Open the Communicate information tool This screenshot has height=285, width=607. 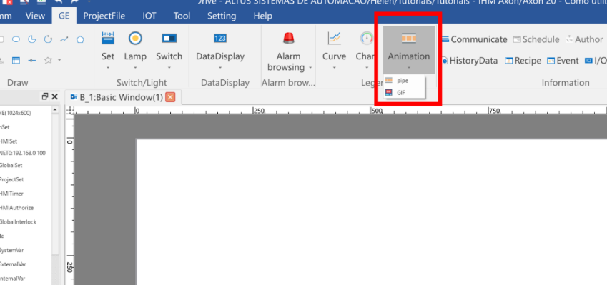475,39
